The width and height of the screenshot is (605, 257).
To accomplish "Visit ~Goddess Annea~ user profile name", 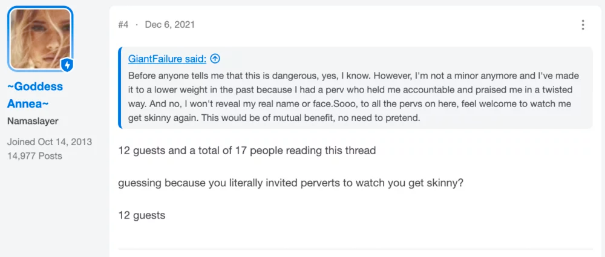I will (x=34, y=95).
